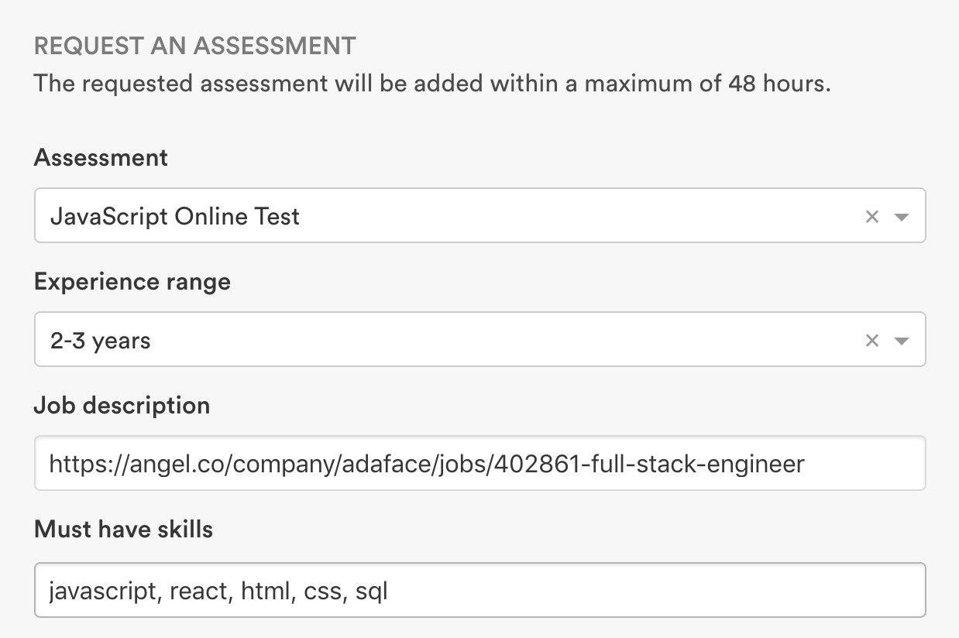Image resolution: width=959 pixels, height=638 pixels.
Task: Click the 48 hours notice text
Action: pyautogui.click(x=431, y=84)
